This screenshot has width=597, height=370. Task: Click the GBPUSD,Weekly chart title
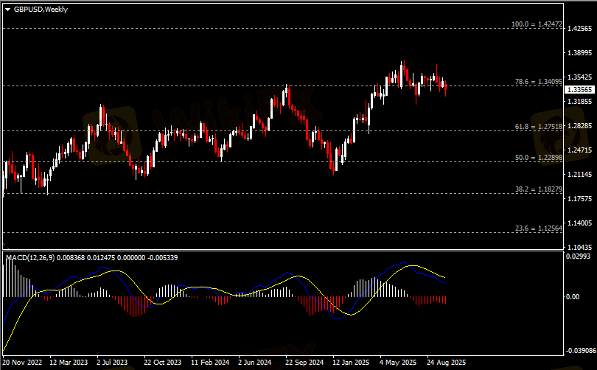tap(38, 9)
